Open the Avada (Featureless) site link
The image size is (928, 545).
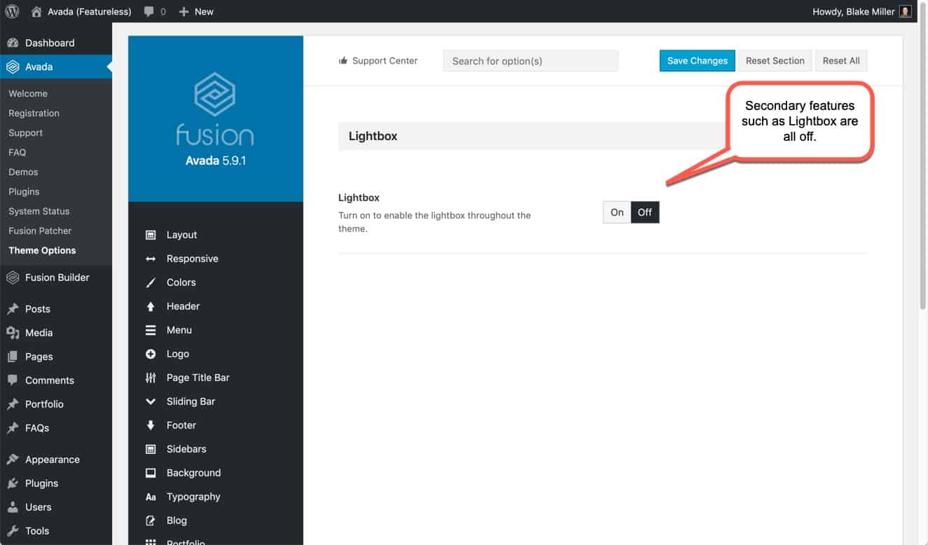(x=89, y=12)
